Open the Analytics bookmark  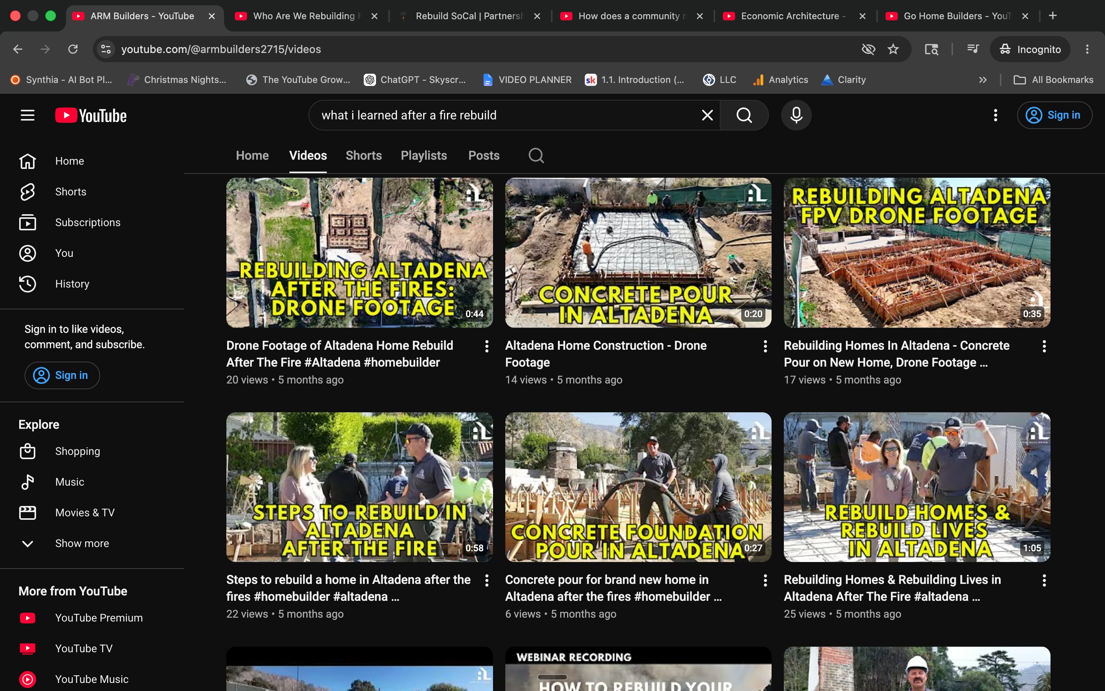(x=780, y=80)
